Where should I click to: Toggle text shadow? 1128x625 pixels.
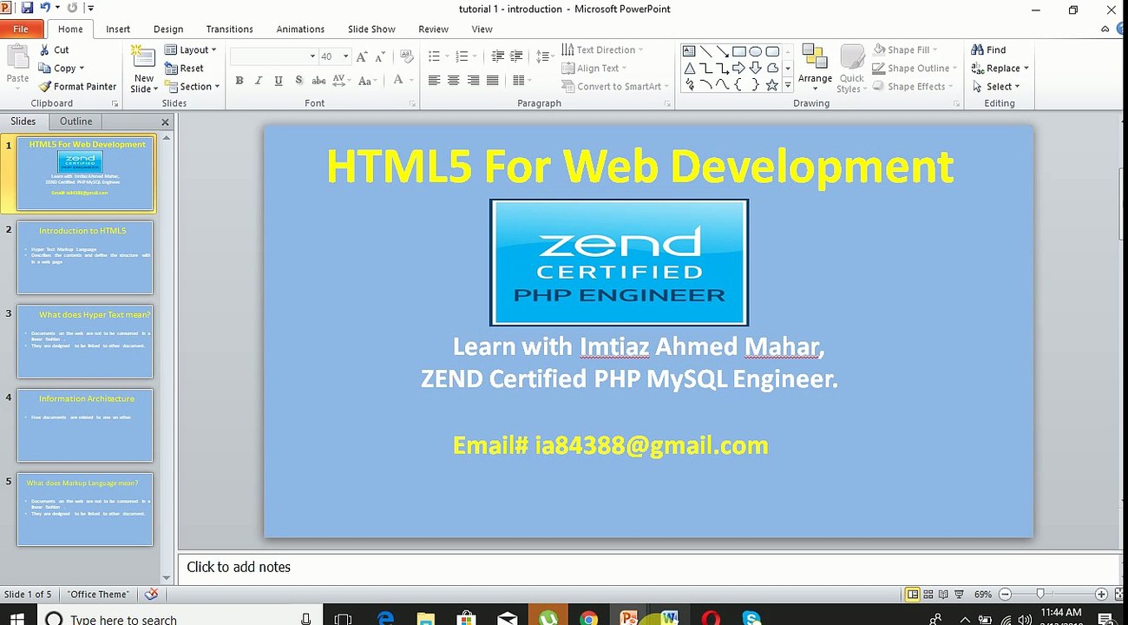tap(298, 81)
